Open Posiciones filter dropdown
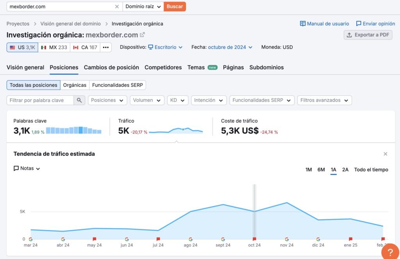The height and width of the screenshot is (259, 400). pos(107,101)
